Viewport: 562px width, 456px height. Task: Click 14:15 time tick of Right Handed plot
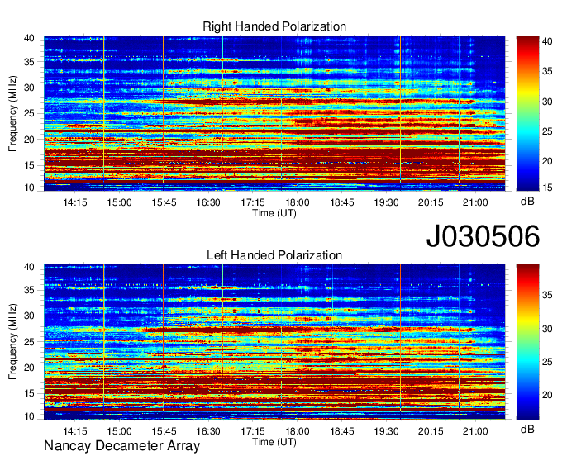(x=75, y=202)
